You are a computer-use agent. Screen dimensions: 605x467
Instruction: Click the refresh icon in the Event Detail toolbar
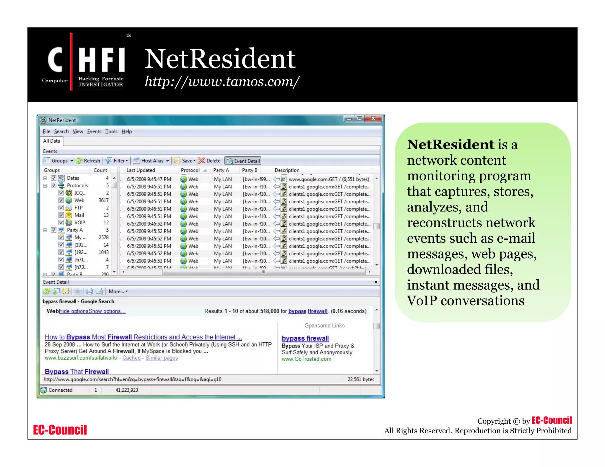[x=47, y=291]
